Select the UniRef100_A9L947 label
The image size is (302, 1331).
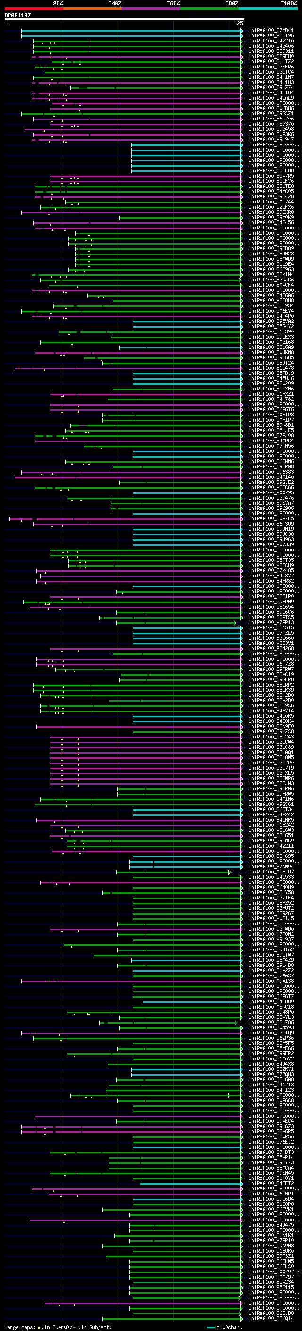(270, 139)
